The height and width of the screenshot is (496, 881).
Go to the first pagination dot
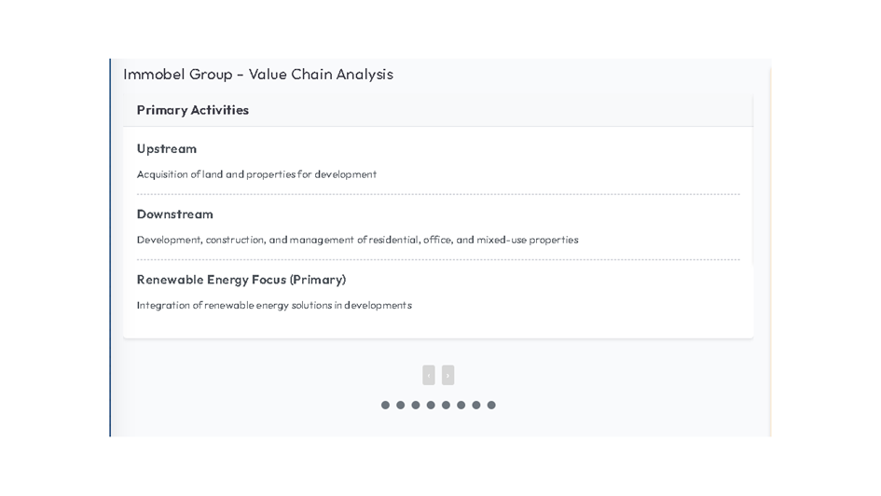[385, 406]
